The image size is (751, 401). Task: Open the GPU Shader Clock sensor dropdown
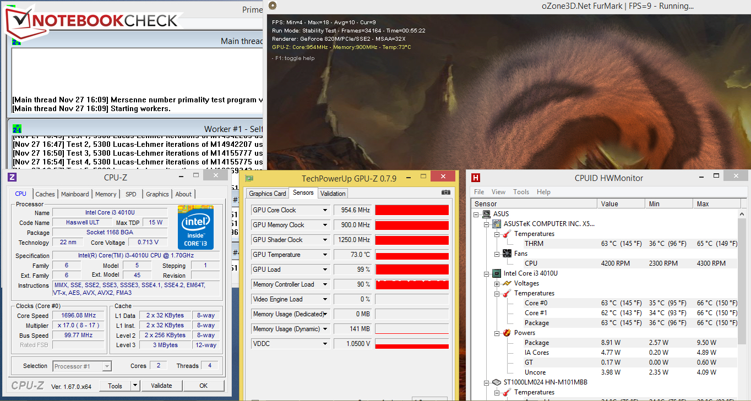tap(325, 240)
